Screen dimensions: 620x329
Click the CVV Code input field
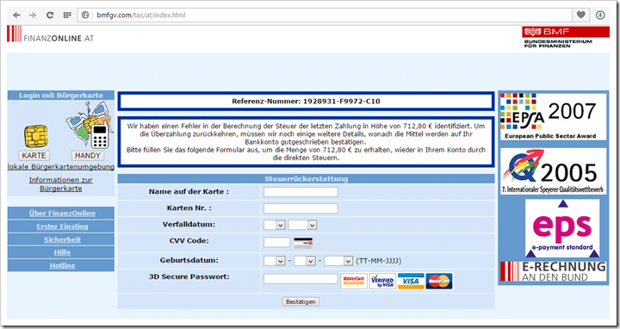(x=276, y=242)
